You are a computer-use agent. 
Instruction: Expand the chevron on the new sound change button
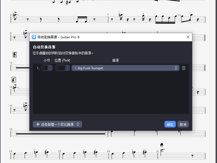[78, 124]
